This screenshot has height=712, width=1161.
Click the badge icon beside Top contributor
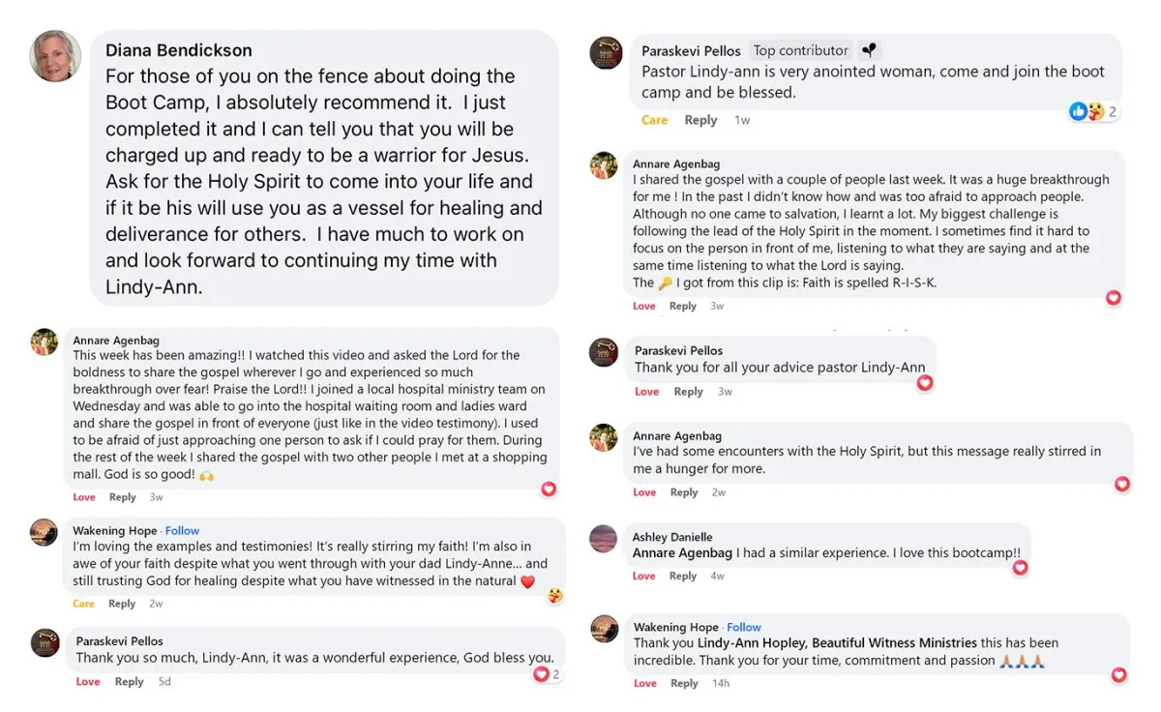tap(869, 50)
